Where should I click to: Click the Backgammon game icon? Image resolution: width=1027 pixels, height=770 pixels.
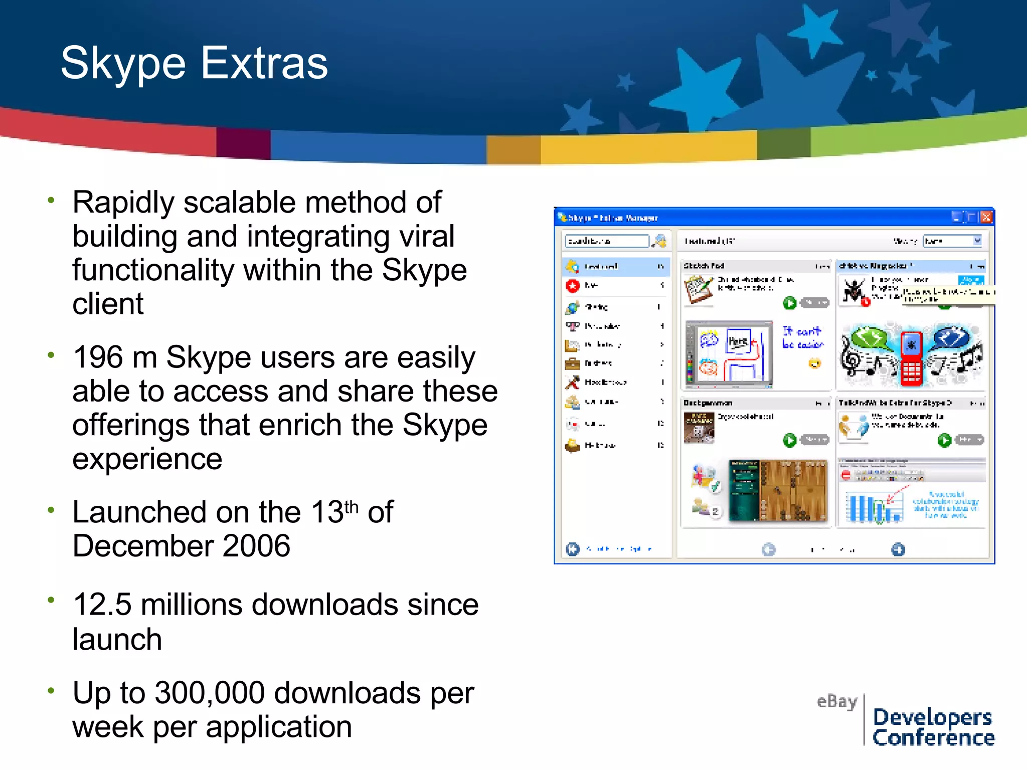point(699,427)
